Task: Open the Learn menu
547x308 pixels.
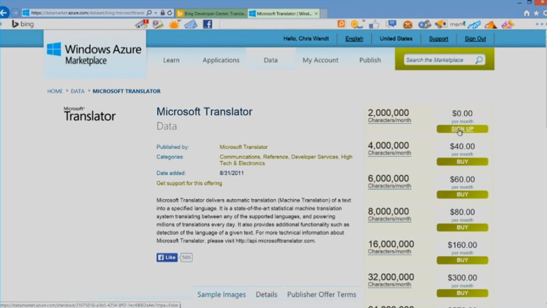Action: (171, 60)
